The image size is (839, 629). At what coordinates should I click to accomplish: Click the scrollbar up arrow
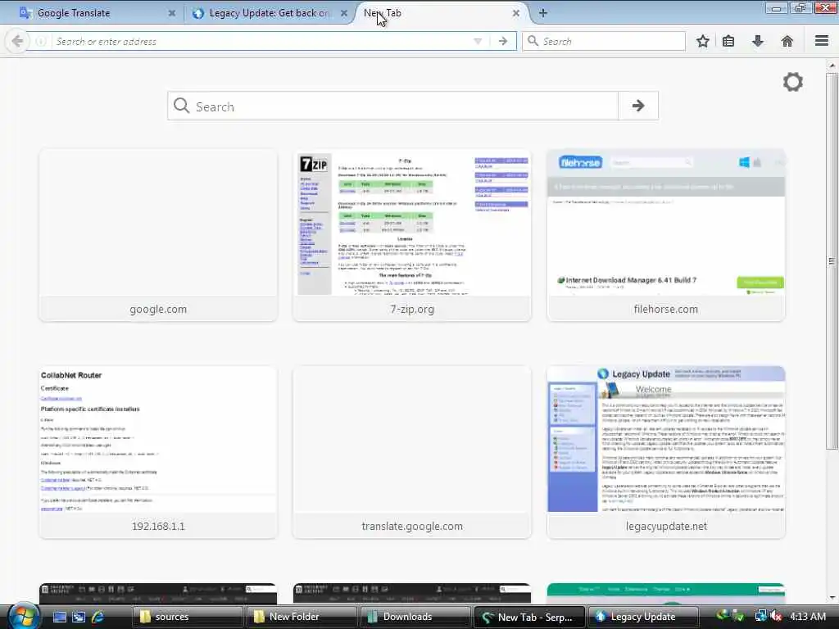832,66
